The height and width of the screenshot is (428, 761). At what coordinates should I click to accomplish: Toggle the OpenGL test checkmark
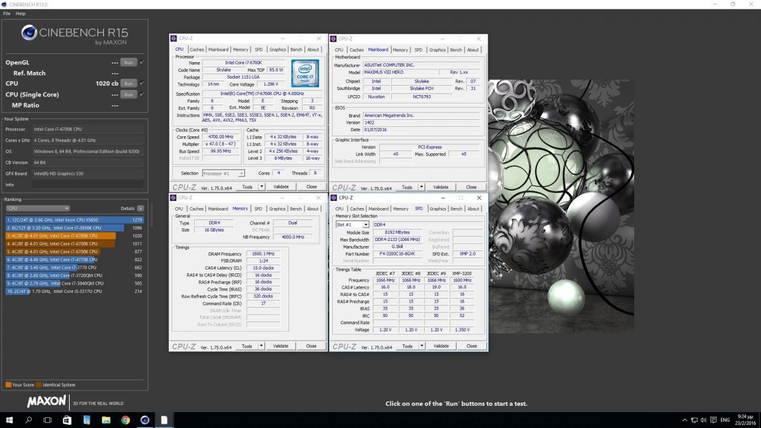[142, 62]
